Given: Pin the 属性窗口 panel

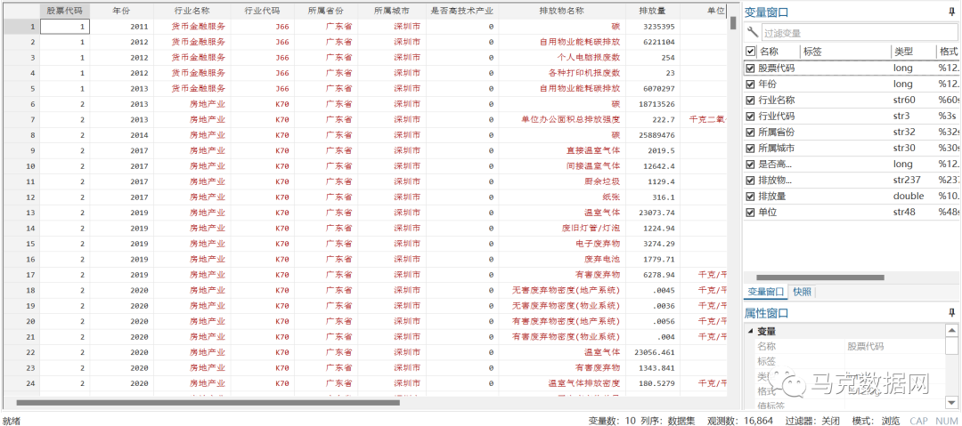Looking at the screenshot, I should click(951, 312).
